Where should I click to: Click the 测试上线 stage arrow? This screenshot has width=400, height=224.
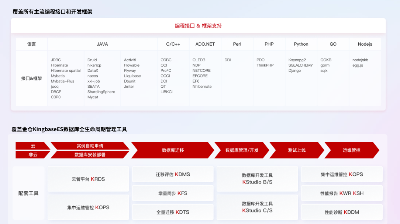tap(297, 150)
